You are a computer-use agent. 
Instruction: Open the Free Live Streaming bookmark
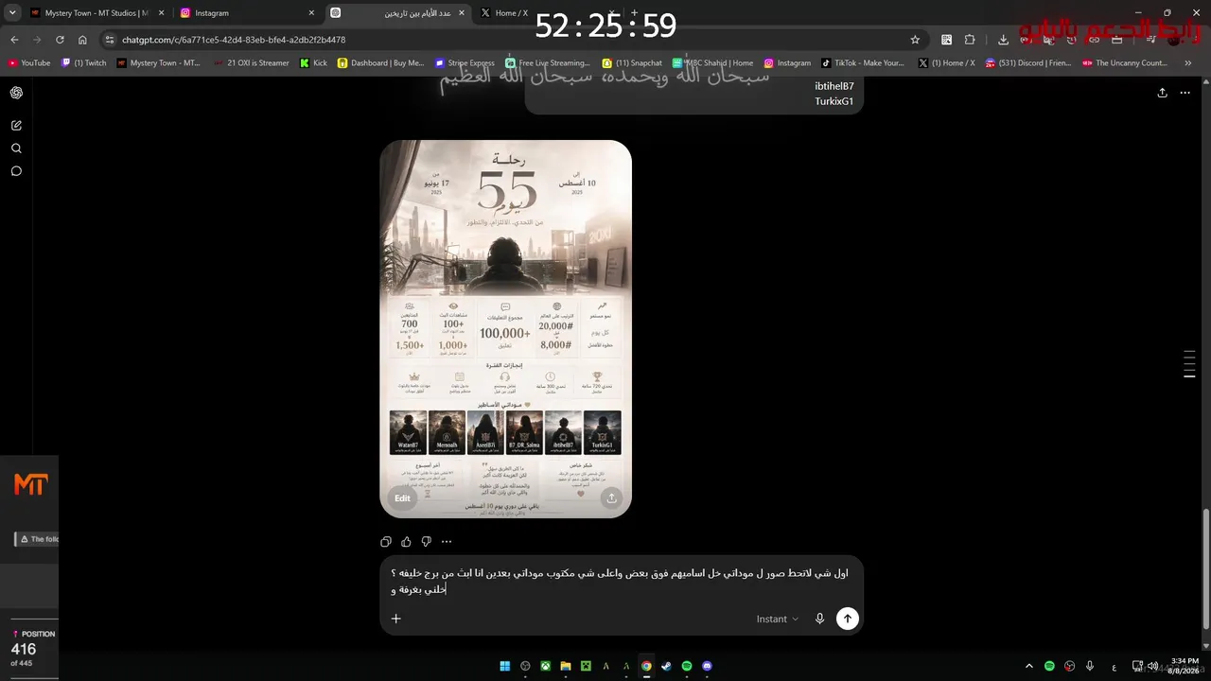[548, 63]
